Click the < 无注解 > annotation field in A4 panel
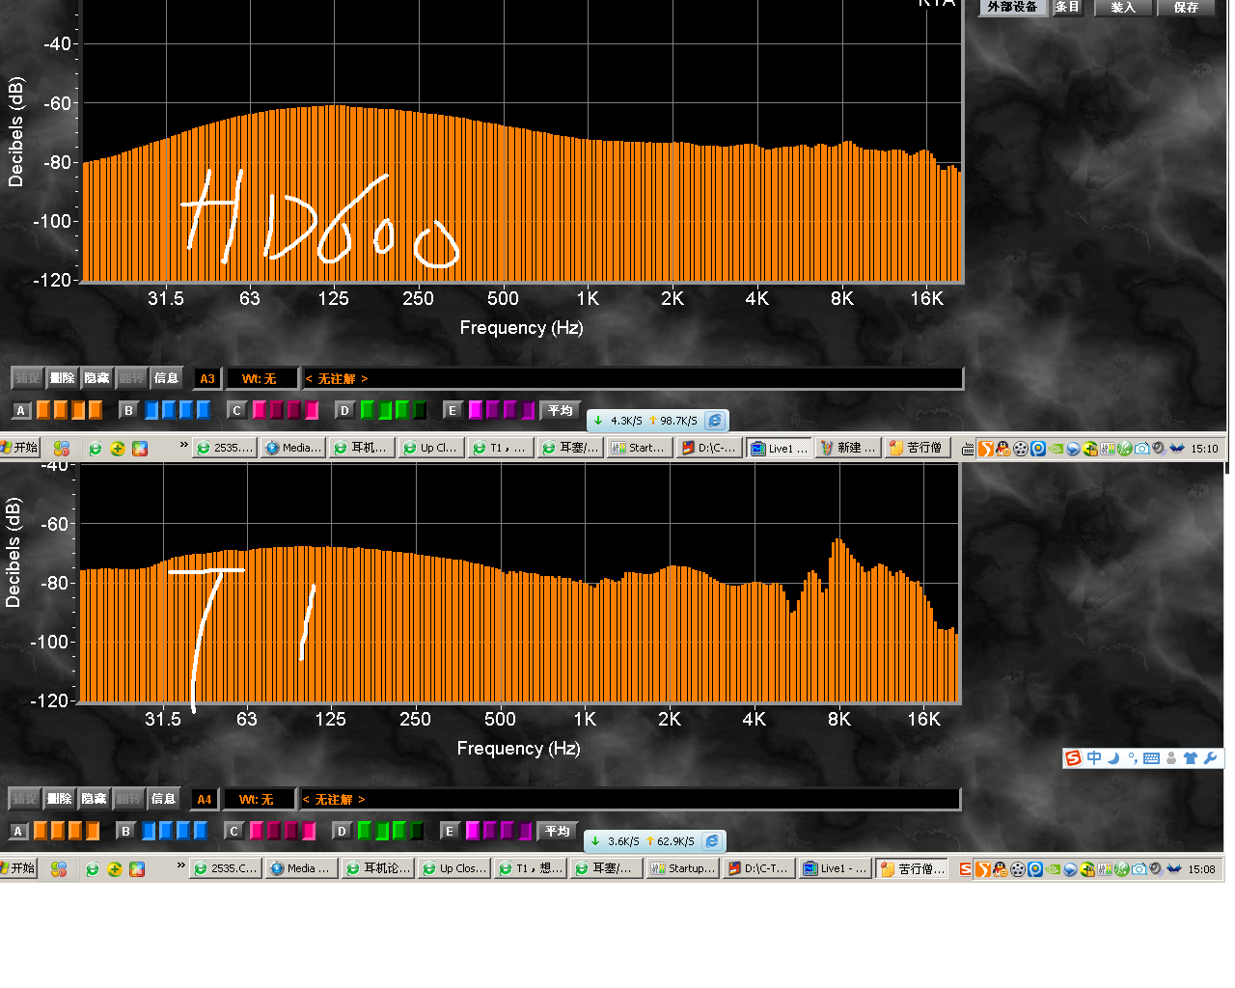 (629, 799)
